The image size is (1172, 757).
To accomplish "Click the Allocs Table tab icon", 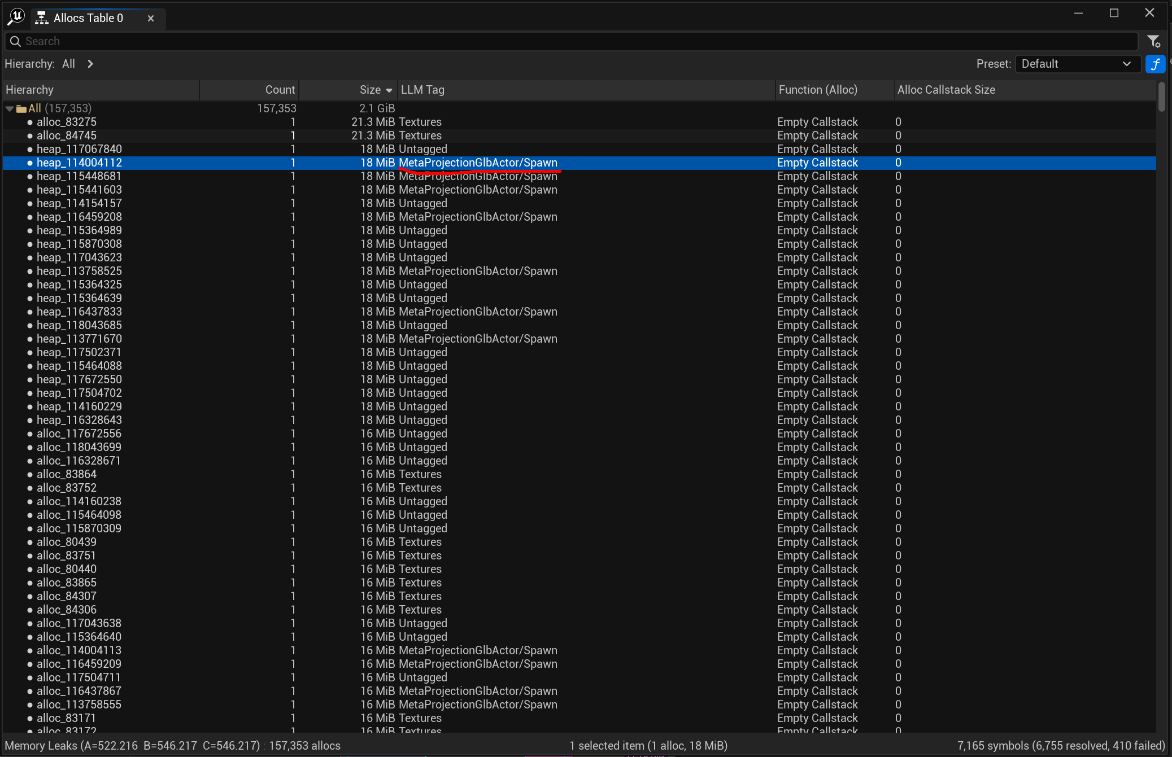I will pyautogui.click(x=42, y=18).
